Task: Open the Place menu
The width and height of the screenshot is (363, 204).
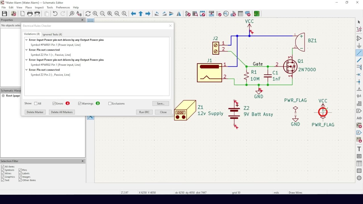Action: tap(28, 7)
